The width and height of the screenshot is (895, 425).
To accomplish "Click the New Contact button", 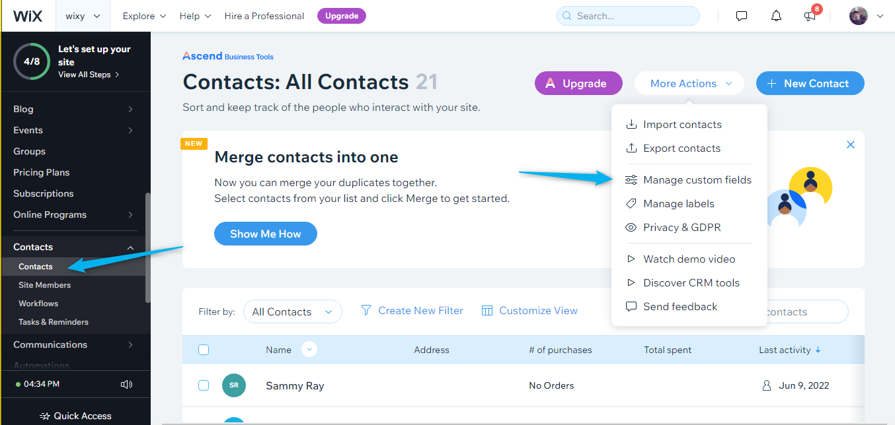I will pos(810,83).
